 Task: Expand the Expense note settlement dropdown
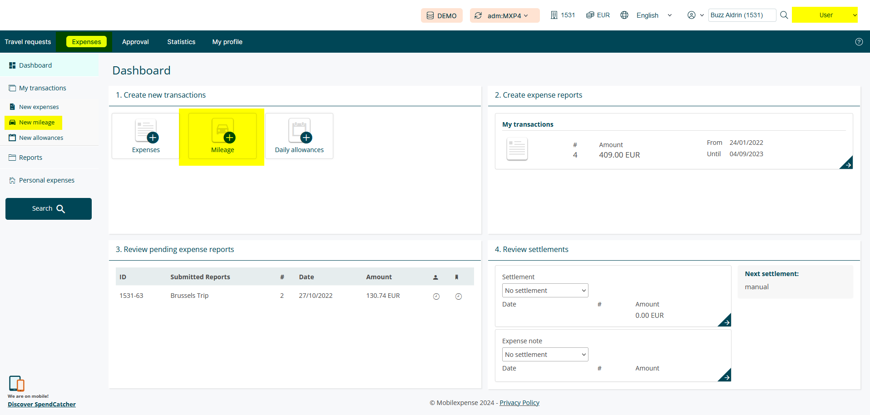[545, 355]
